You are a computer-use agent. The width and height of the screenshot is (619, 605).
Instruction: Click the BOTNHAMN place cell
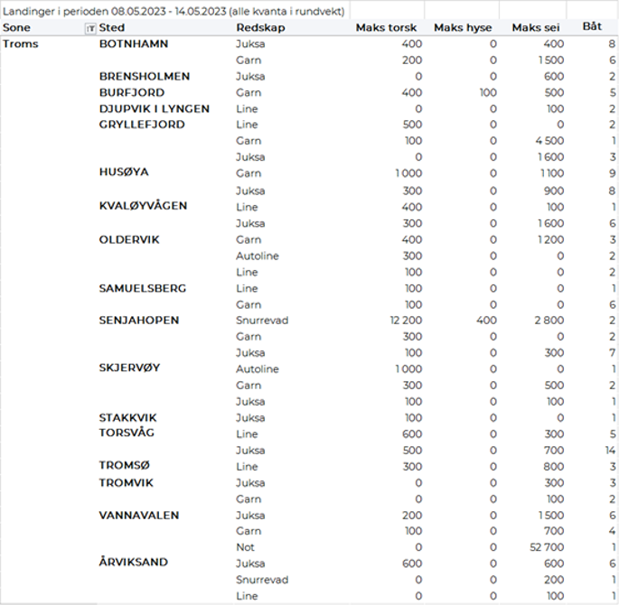point(134,44)
